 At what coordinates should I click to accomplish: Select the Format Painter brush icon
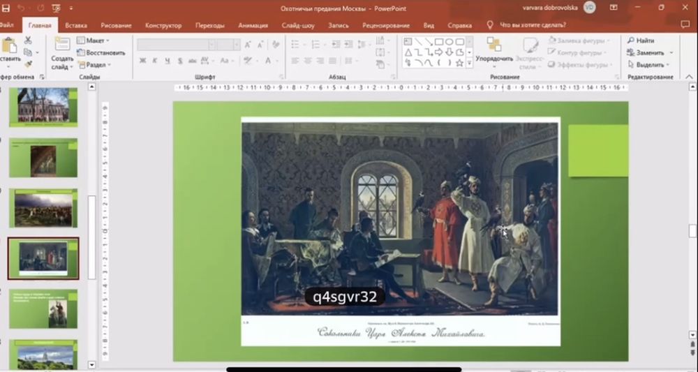tap(28, 64)
